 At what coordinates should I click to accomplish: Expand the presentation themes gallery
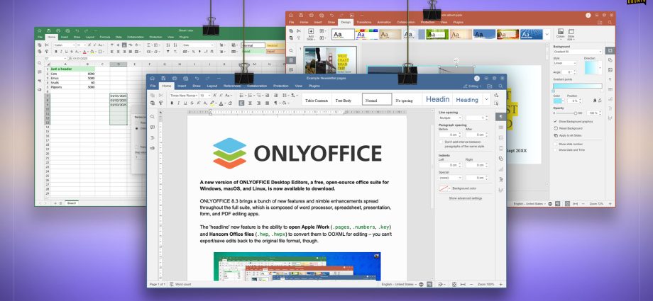coord(547,34)
